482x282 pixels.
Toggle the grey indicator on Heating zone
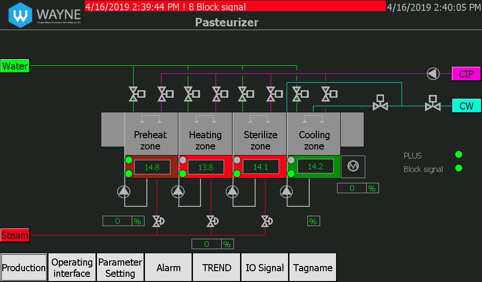pyautogui.click(x=183, y=160)
